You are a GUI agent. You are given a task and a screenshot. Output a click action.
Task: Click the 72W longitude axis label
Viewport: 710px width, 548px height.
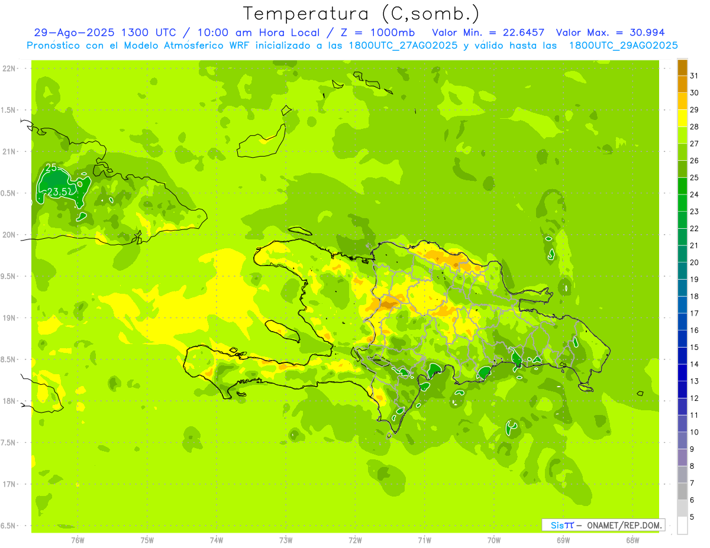click(x=355, y=540)
